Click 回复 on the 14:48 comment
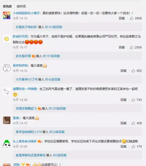Screen dimensions: 146x166 coord(124,100)
